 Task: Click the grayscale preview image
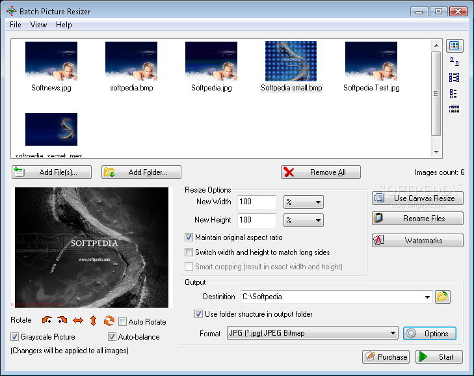92,247
